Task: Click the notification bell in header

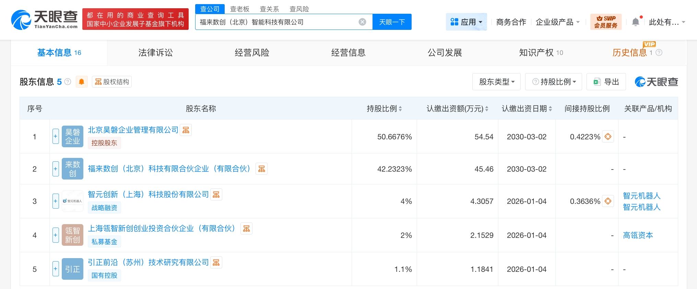Action: pos(635,22)
